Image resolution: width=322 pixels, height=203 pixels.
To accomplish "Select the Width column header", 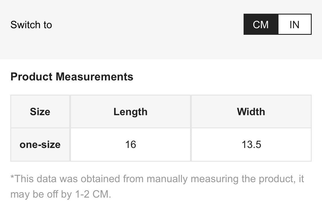I will click(x=251, y=112).
